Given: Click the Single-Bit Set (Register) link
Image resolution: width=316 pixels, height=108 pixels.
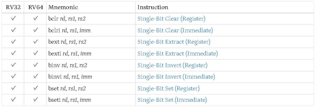Looking at the screenshot, I should [x=168, y=88].
